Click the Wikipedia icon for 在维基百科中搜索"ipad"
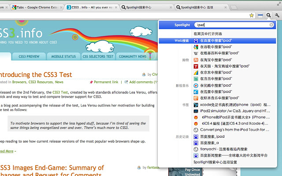 click(196, 53)
